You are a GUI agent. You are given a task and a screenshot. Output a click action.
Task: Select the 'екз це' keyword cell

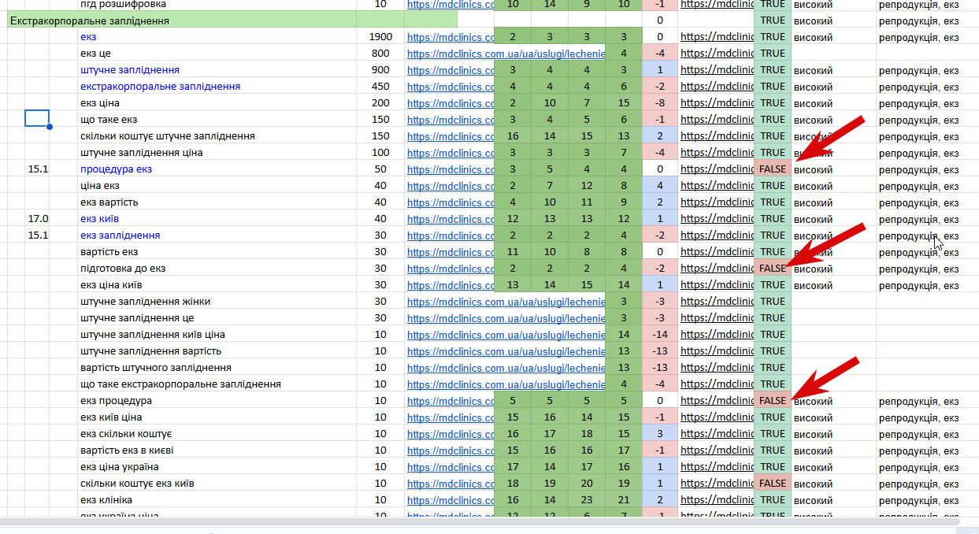pyautogui.click(x=218, y=54)
